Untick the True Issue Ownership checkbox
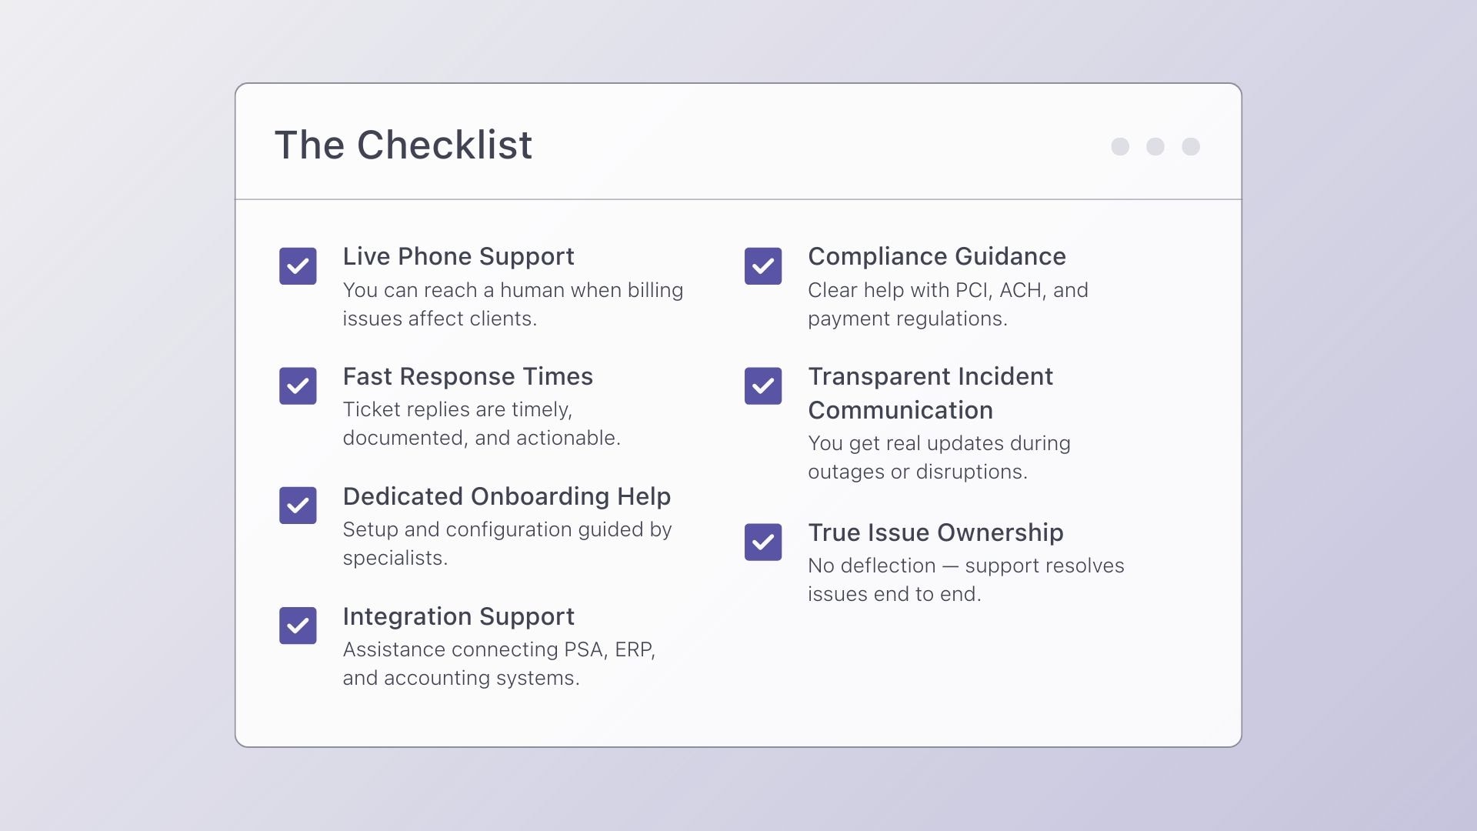The height and width of the screenshot is (831, 1477). tap(763, 542)
